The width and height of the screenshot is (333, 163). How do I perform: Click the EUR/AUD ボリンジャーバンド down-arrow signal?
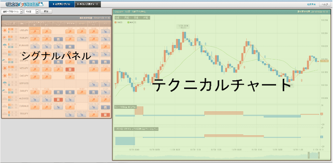58,107
